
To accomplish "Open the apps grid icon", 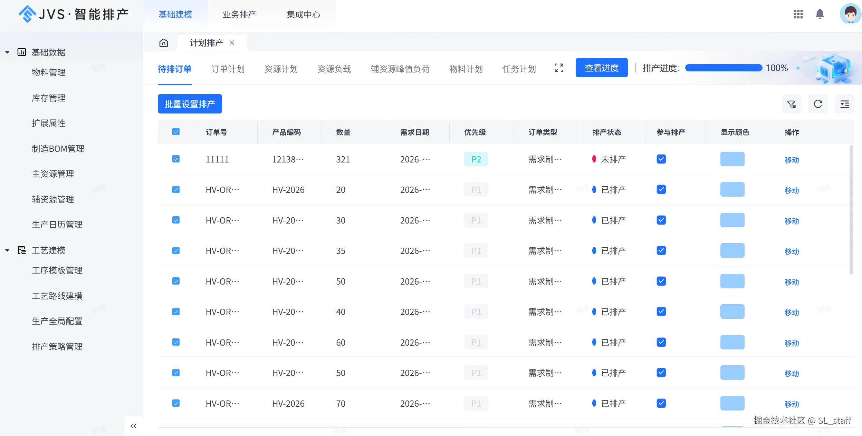I will [798, 14].
